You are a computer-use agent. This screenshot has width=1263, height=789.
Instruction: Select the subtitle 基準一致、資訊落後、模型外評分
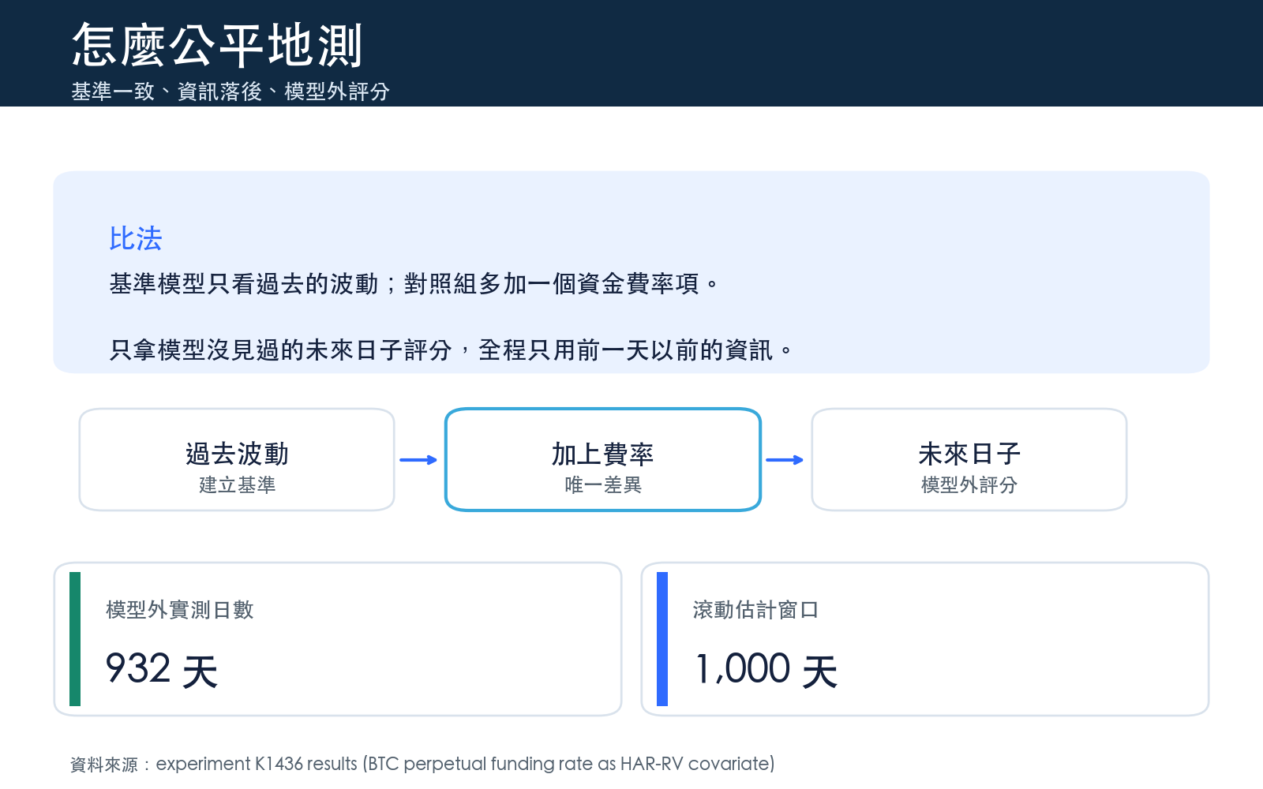(x=230, y=92)
